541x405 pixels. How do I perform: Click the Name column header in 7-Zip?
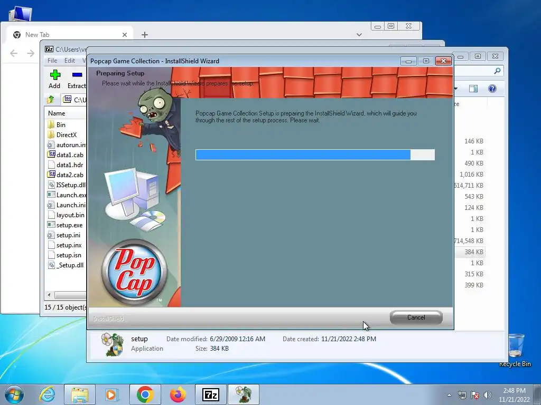click(57, 113)
